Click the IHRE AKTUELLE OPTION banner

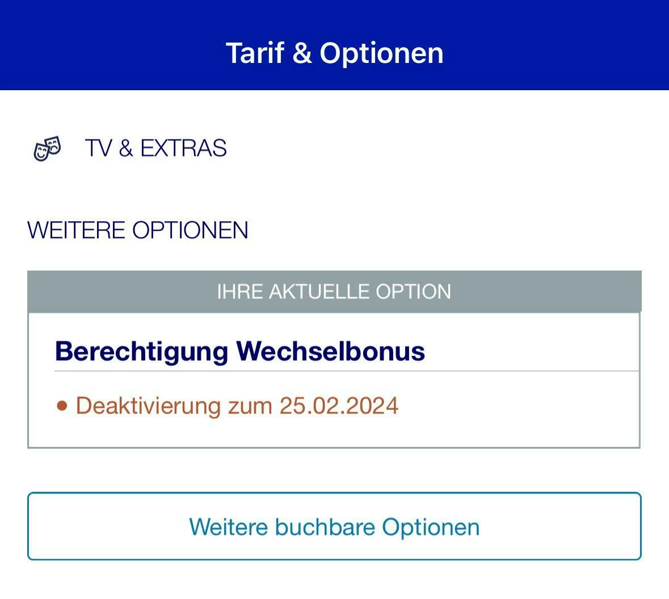(334, 292)
